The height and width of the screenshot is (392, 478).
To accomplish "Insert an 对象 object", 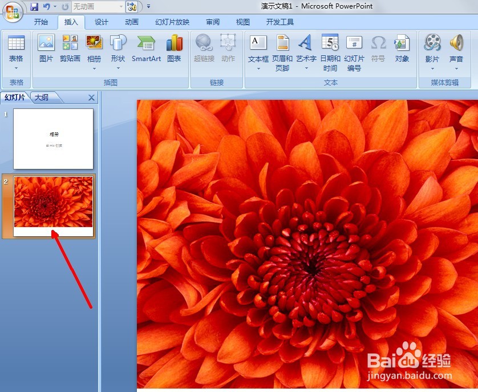I will click(x=402, y=48).
